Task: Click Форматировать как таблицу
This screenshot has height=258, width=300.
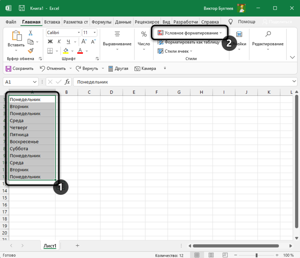Action: (190, 42)
